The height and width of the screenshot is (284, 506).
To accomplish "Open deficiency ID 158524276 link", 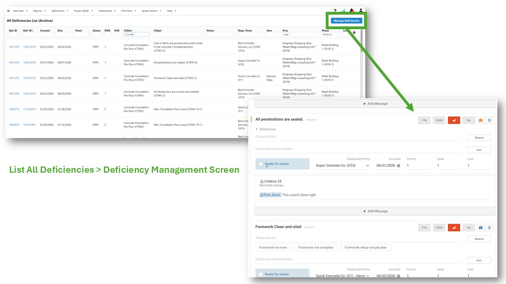I will point(30,78).
